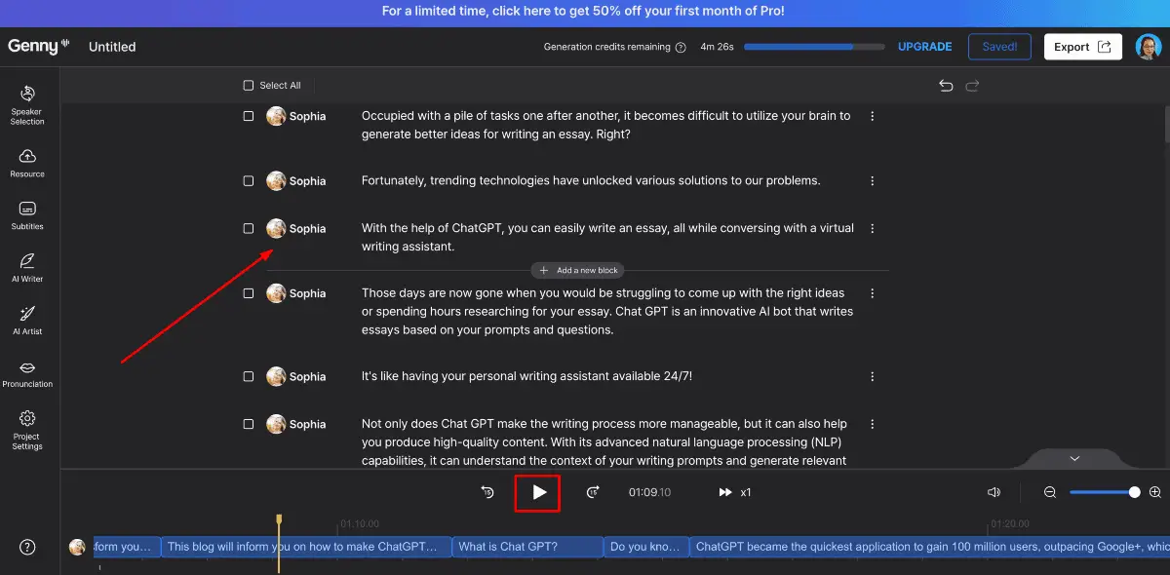Click the Export button

coord(1083,47)
